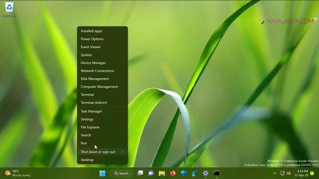Choose File Explorer in the menu
Screen dimensions: 319x179
pos(102,127)
